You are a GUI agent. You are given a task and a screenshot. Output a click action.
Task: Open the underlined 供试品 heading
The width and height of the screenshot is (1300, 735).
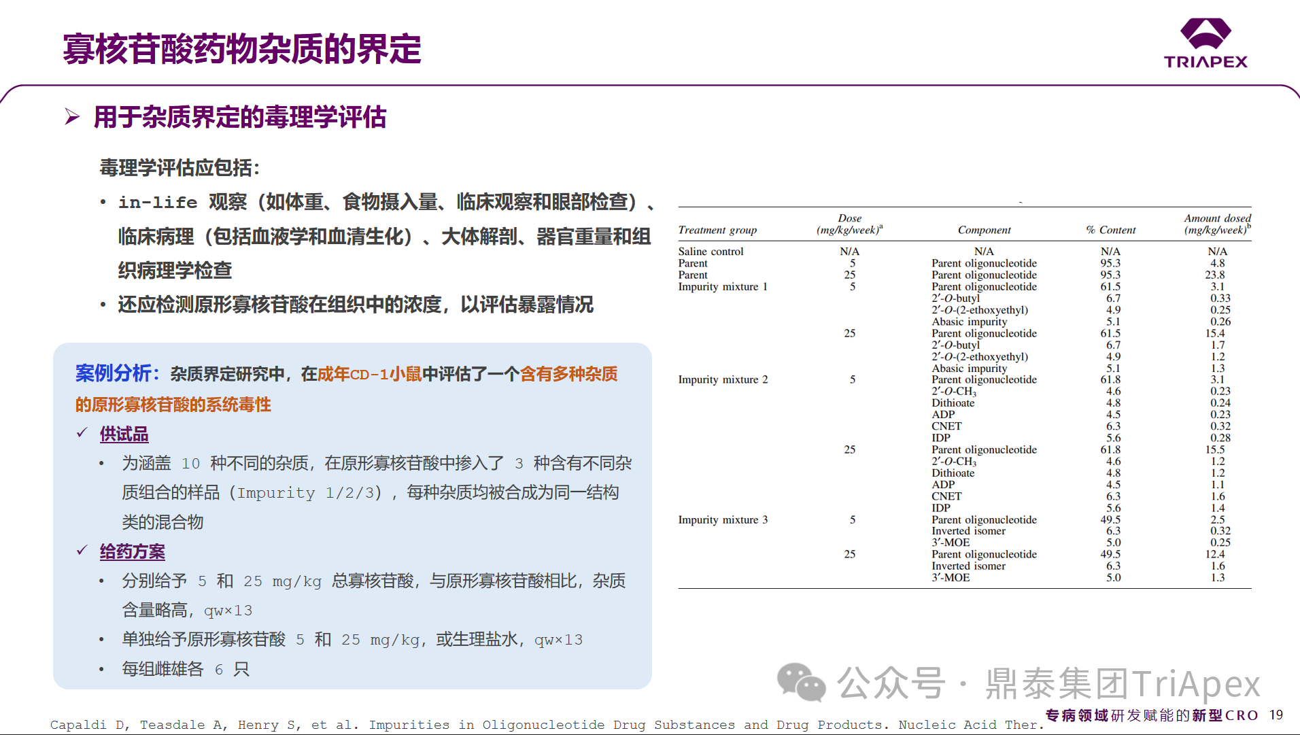124,434
